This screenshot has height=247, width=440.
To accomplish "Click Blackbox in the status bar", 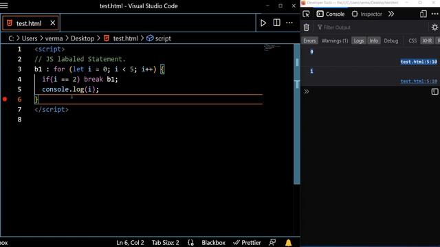I will 213,242.
